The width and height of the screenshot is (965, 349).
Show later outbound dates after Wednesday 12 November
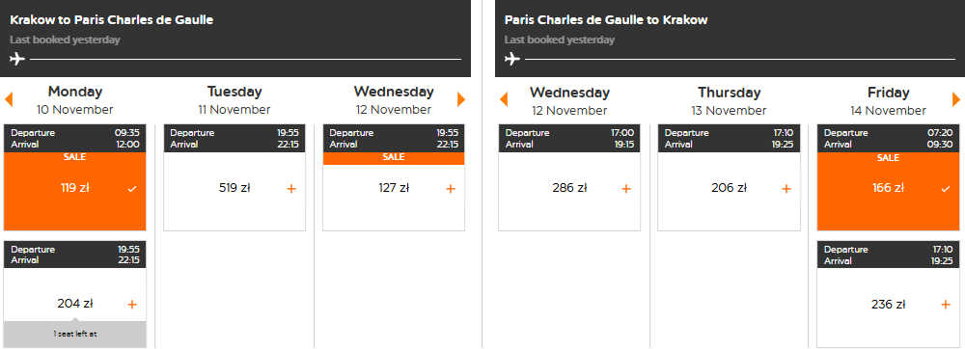(x=461, y=99)
